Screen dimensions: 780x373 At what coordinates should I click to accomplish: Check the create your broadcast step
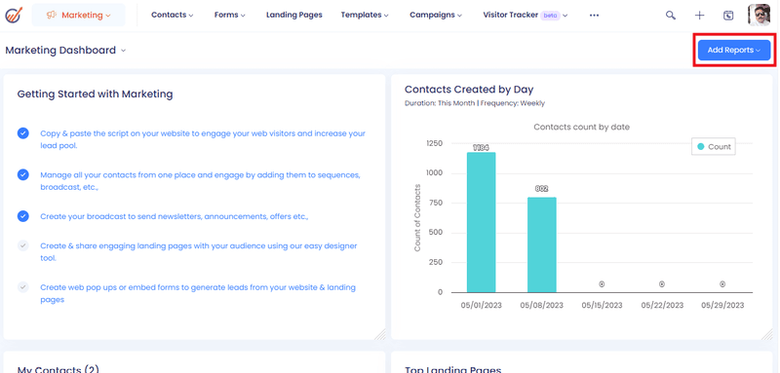point(22,216)
